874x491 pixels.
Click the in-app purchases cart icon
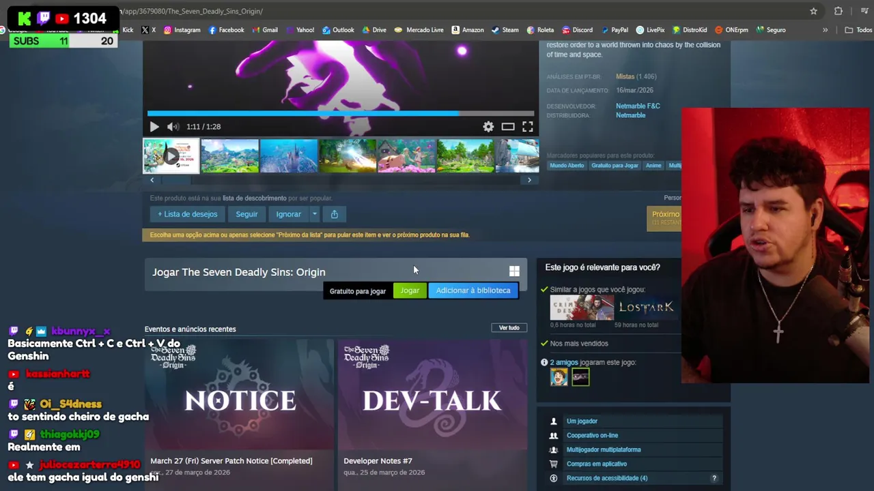(x=554, y=464)
